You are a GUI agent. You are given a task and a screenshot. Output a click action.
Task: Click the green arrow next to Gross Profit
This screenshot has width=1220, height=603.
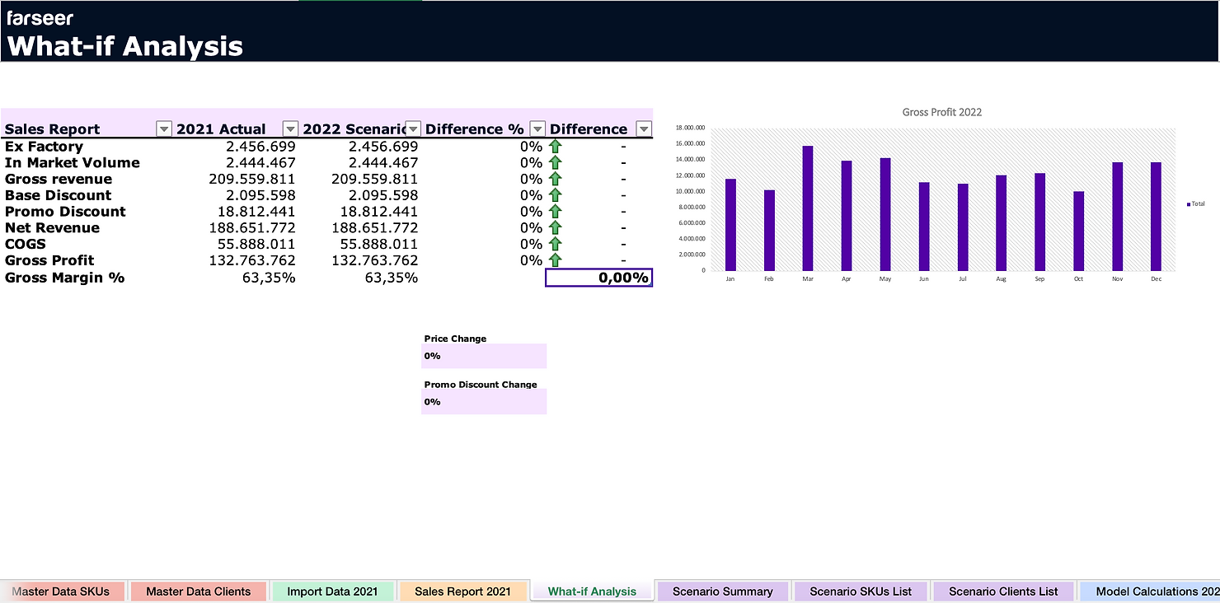556,260
